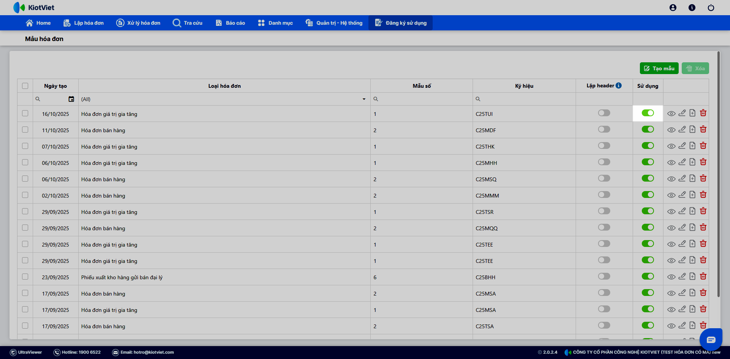The image size is (730, 359).
Task: Open the Đăng ký sử dụng menu
Action: pos(400,23)
